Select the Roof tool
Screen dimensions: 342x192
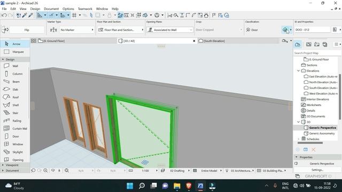15,97
